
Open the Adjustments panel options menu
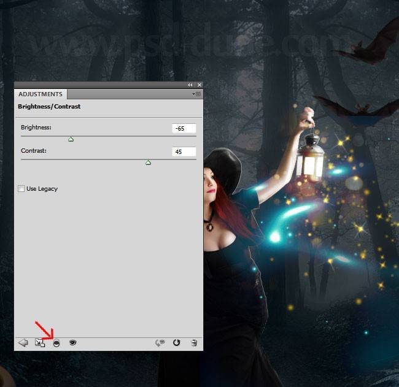(196, 94)
